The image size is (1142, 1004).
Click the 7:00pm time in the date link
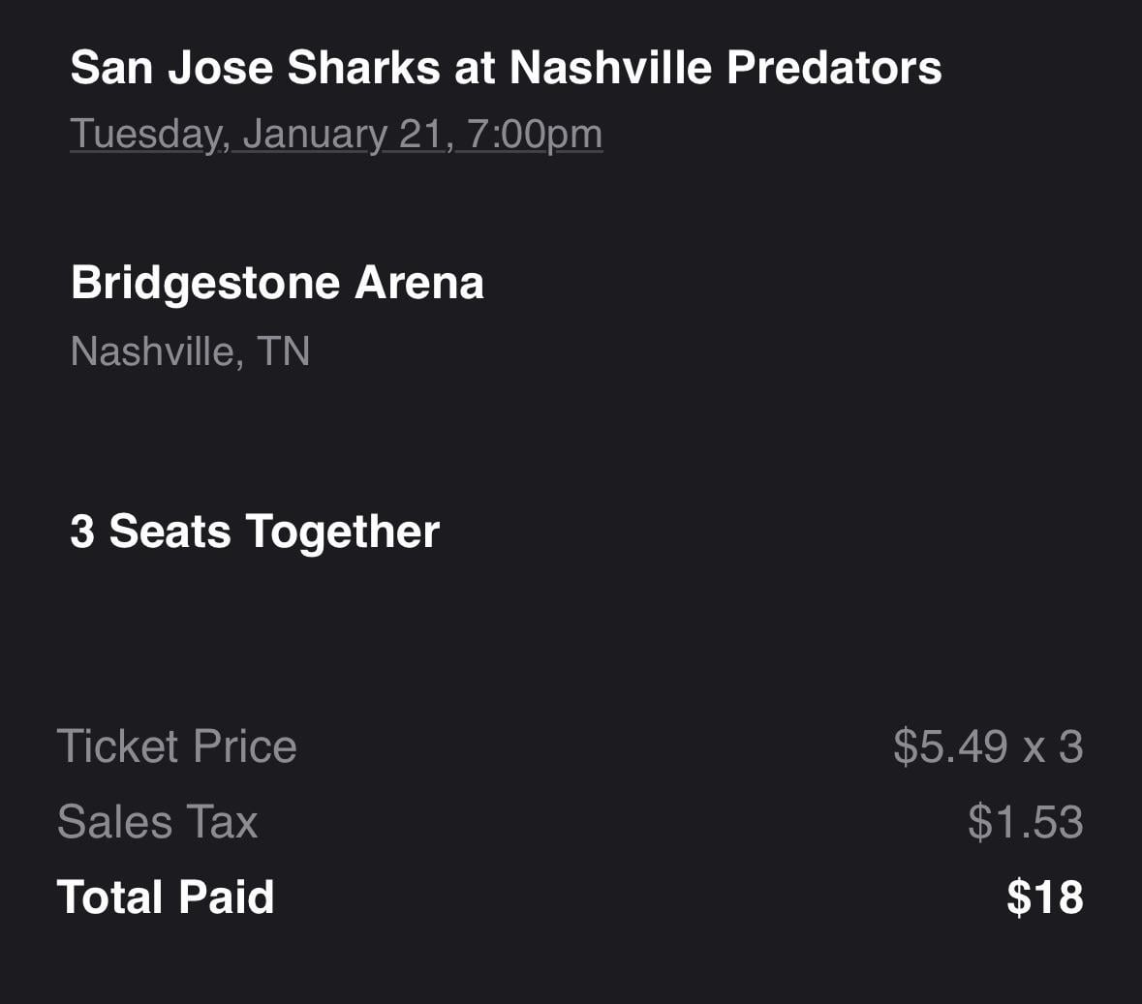point(535,134)
